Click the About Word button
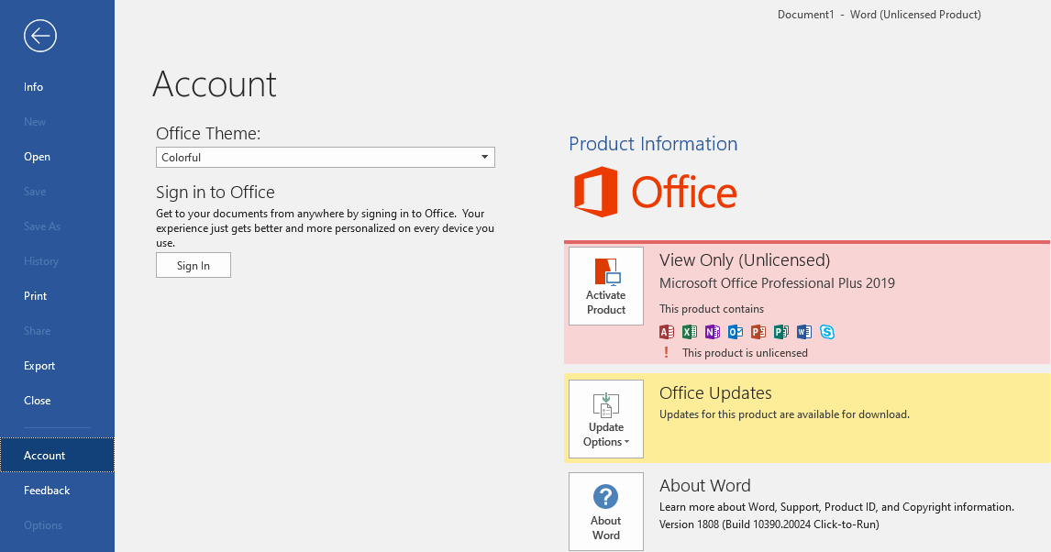 [x=606, y=512]
